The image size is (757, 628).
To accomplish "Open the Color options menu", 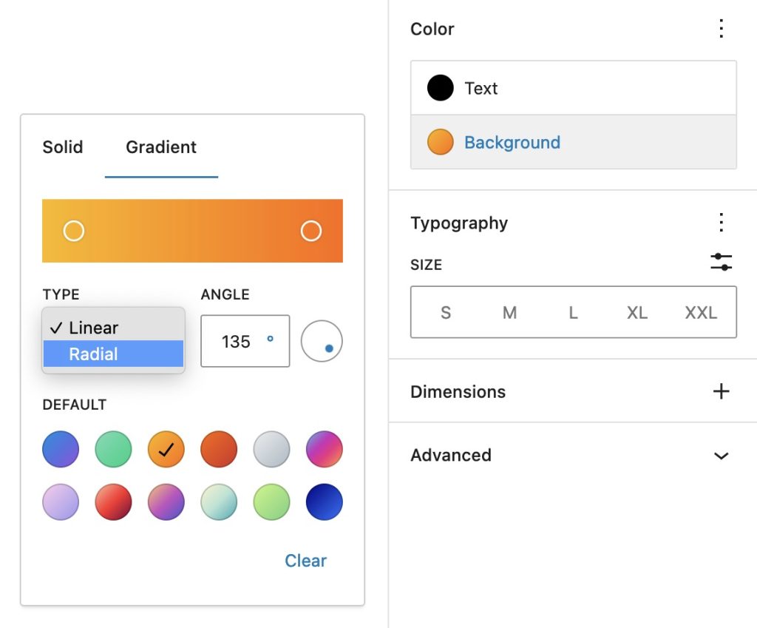I will (721, 28).
